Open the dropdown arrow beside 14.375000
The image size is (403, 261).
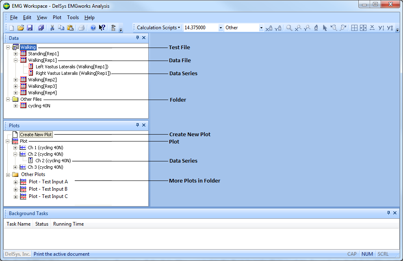[x=221, y=28]
